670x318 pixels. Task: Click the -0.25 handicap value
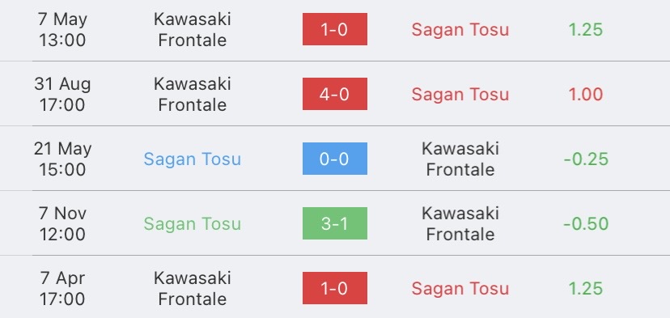(x=586, y=159)
